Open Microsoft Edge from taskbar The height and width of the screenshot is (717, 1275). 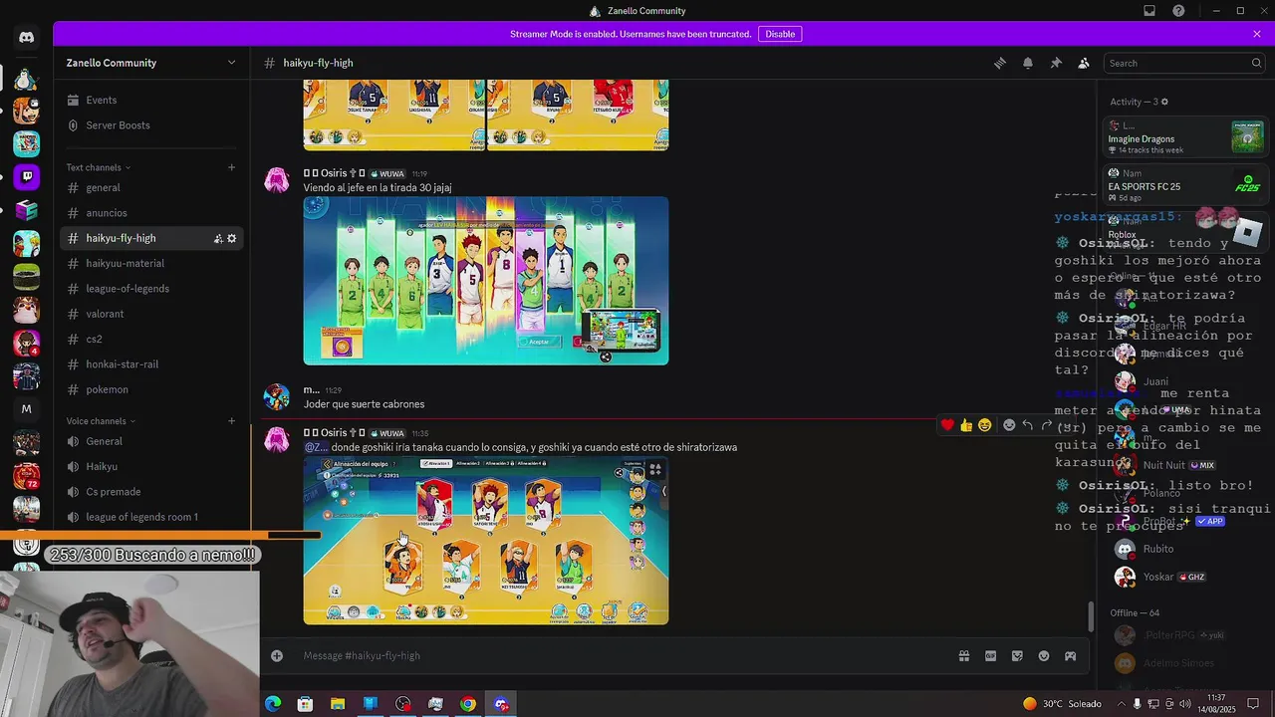click(x=273, y=704)
